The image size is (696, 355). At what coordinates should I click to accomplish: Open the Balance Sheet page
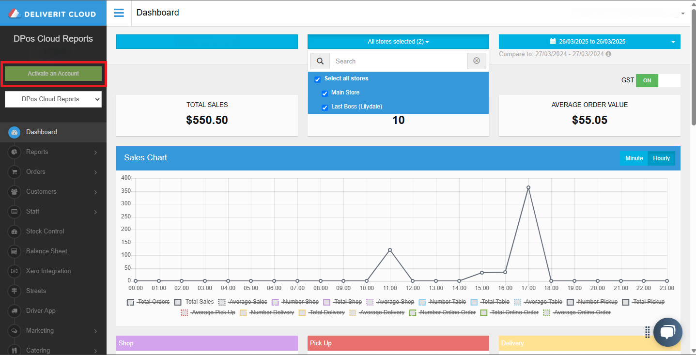14,251
